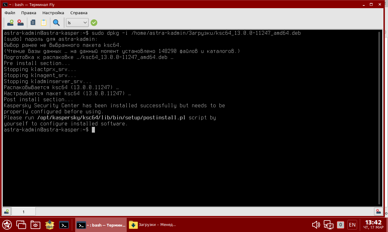The width and height of the screenshot is (388, 232).
Task: Close current tab using red-x toolbar icon
Action: (x=20, y=22)
